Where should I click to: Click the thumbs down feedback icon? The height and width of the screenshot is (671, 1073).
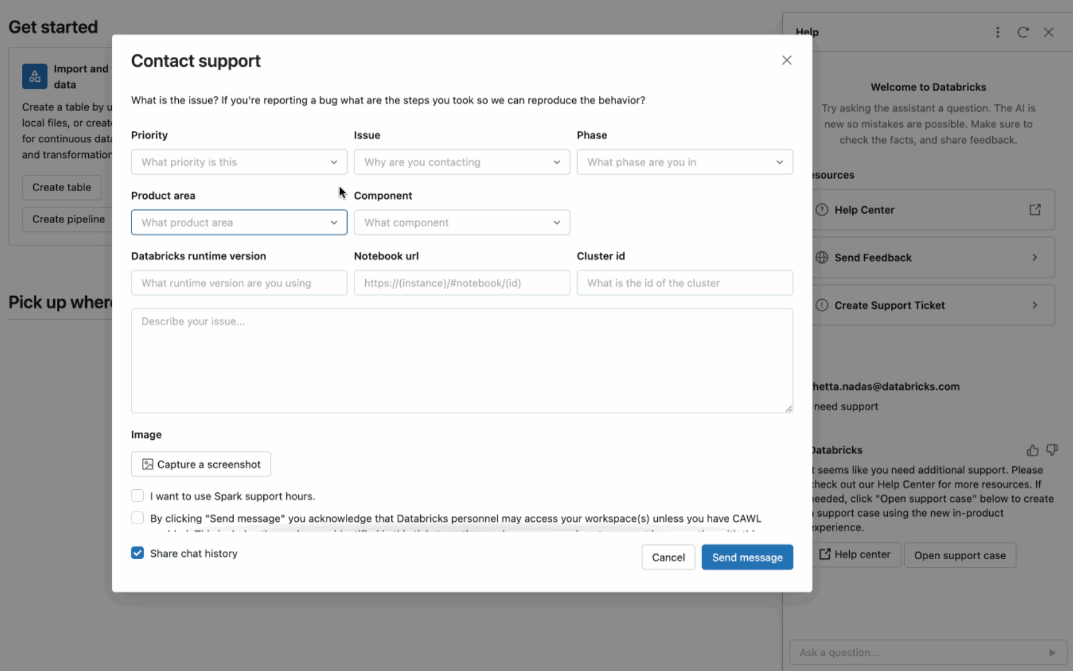1052,450
